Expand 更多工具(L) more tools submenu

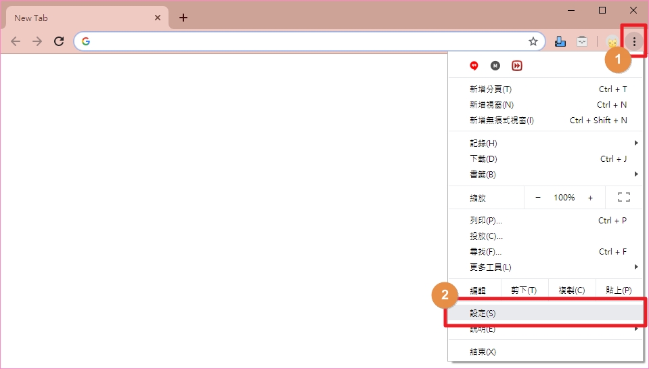click(545, 267)
